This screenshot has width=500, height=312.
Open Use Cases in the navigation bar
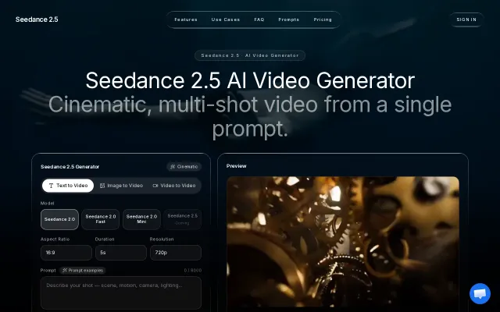point(226,19)
